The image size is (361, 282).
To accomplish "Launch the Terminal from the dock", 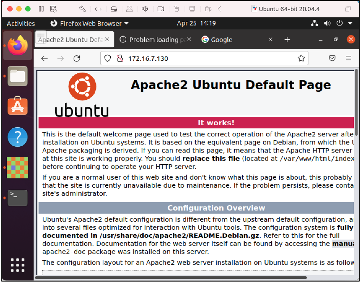I will (x=17, y=198).
